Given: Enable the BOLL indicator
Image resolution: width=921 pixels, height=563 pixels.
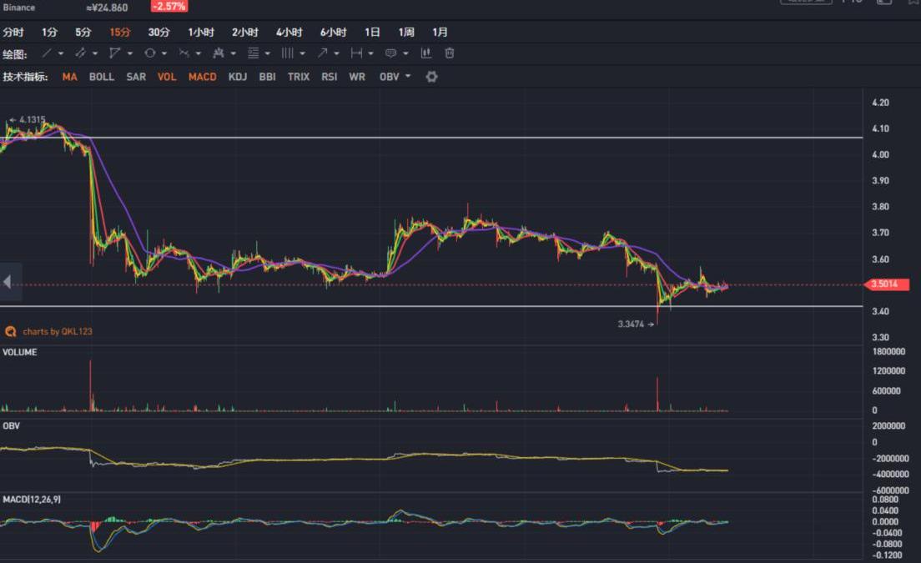Looking at the screenshot, I should click(102, 77).
